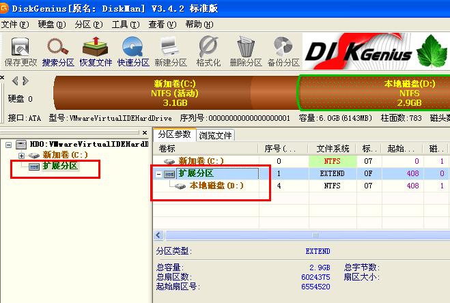
Task: Select 扩展分区 in left tree
Action: click(x=61, y=166)
